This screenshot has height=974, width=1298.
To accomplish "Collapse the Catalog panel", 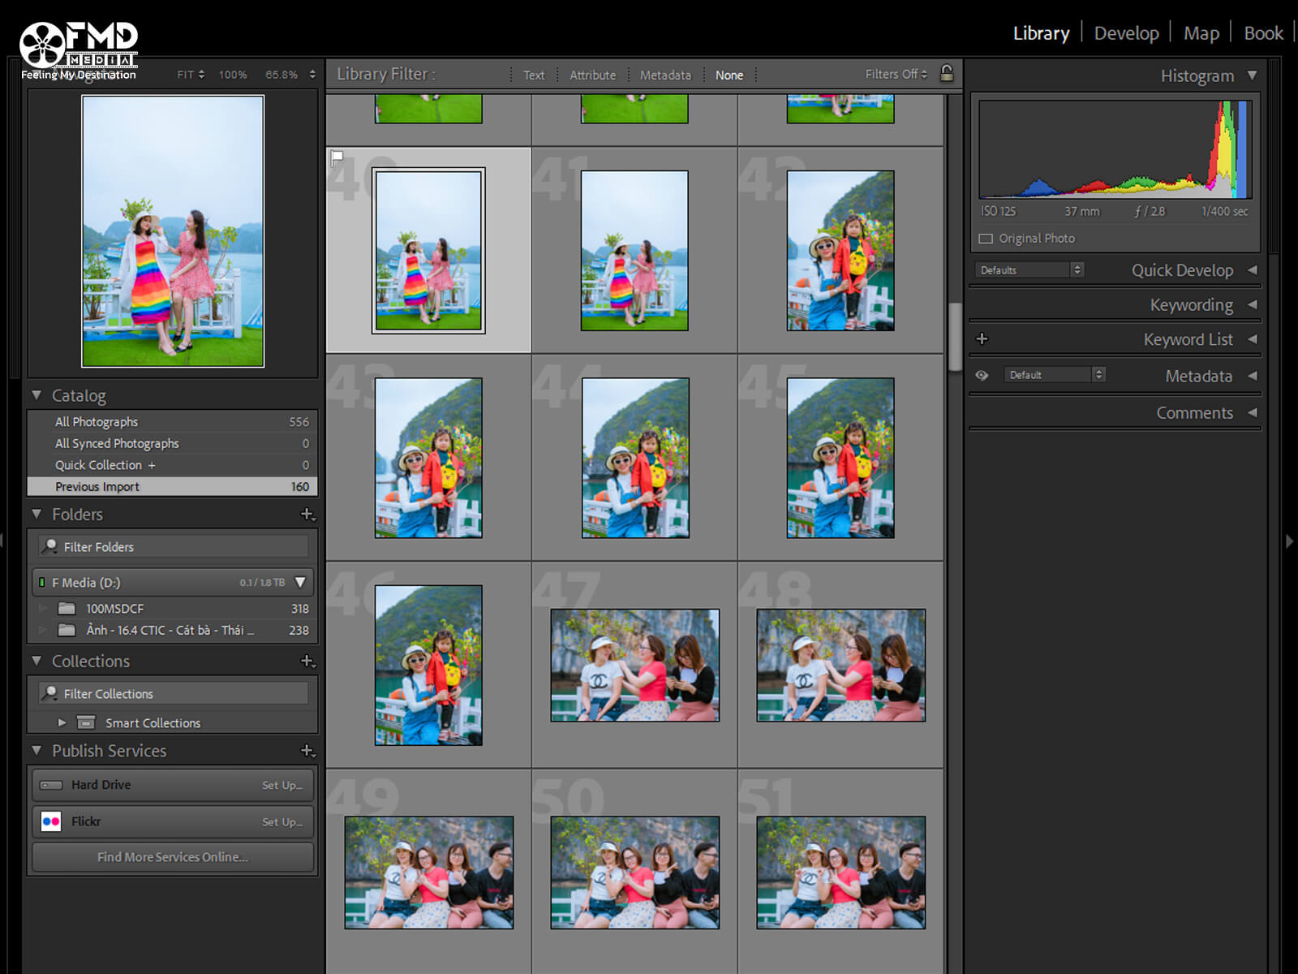I will click(37, 395).
